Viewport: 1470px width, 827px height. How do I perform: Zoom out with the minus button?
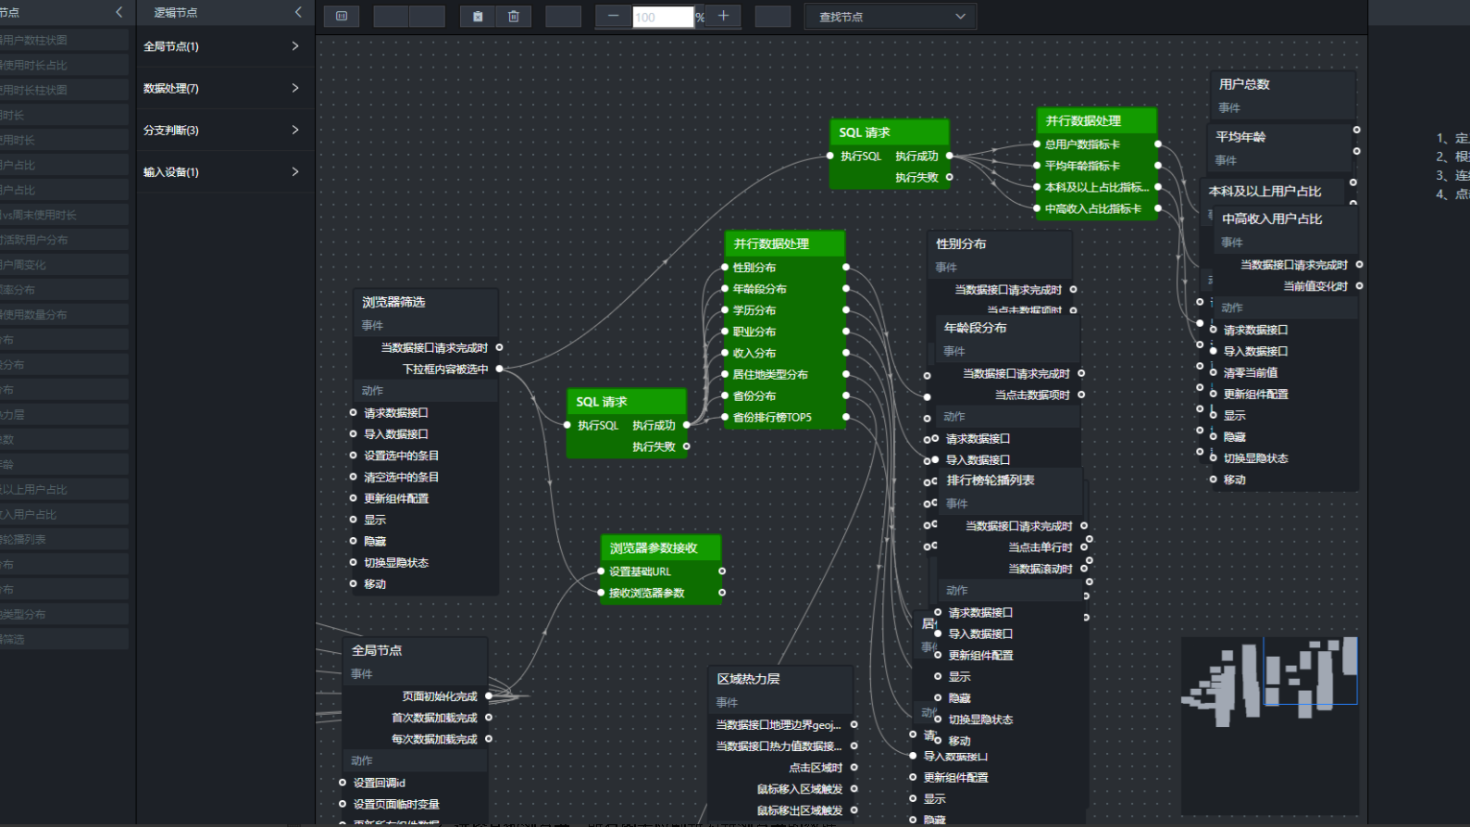[x=613, y=17]
